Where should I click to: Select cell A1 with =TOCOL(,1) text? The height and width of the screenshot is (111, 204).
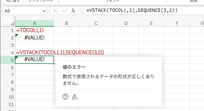point(35,30)
